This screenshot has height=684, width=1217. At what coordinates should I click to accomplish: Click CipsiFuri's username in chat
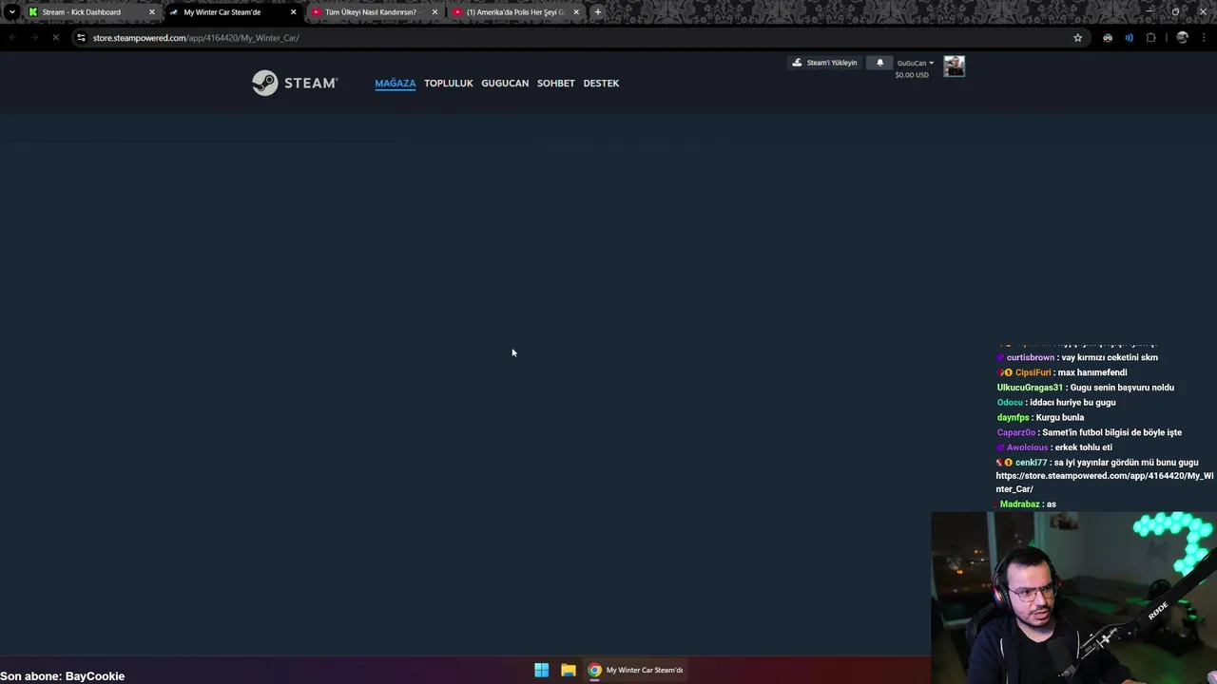1033,372
